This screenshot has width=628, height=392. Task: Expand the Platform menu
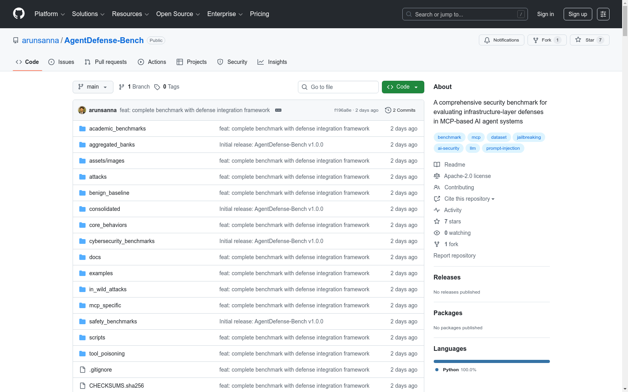[x=50, y=14]
